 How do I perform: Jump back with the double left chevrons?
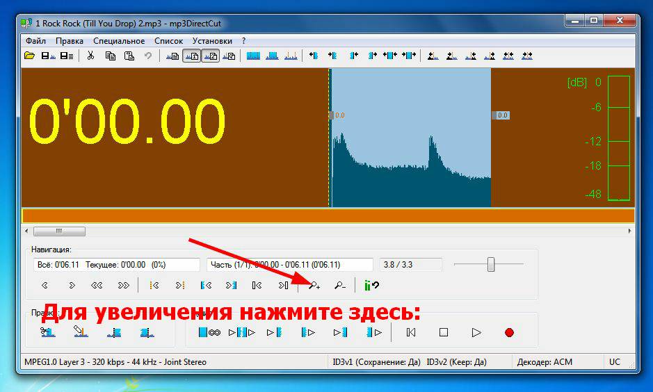pyautogui.click(x=97, y=286)
